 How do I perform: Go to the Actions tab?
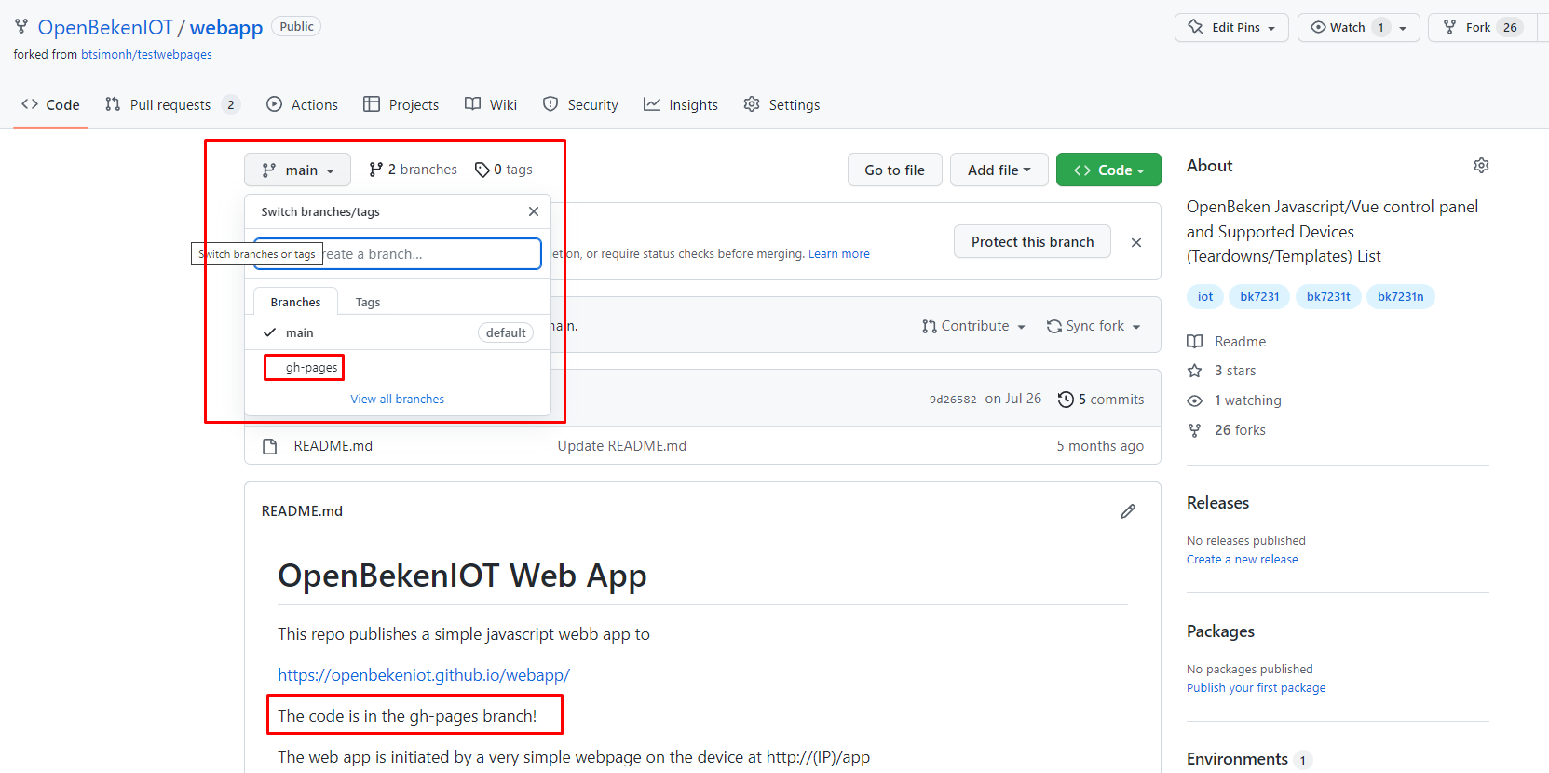coord(302,104)
